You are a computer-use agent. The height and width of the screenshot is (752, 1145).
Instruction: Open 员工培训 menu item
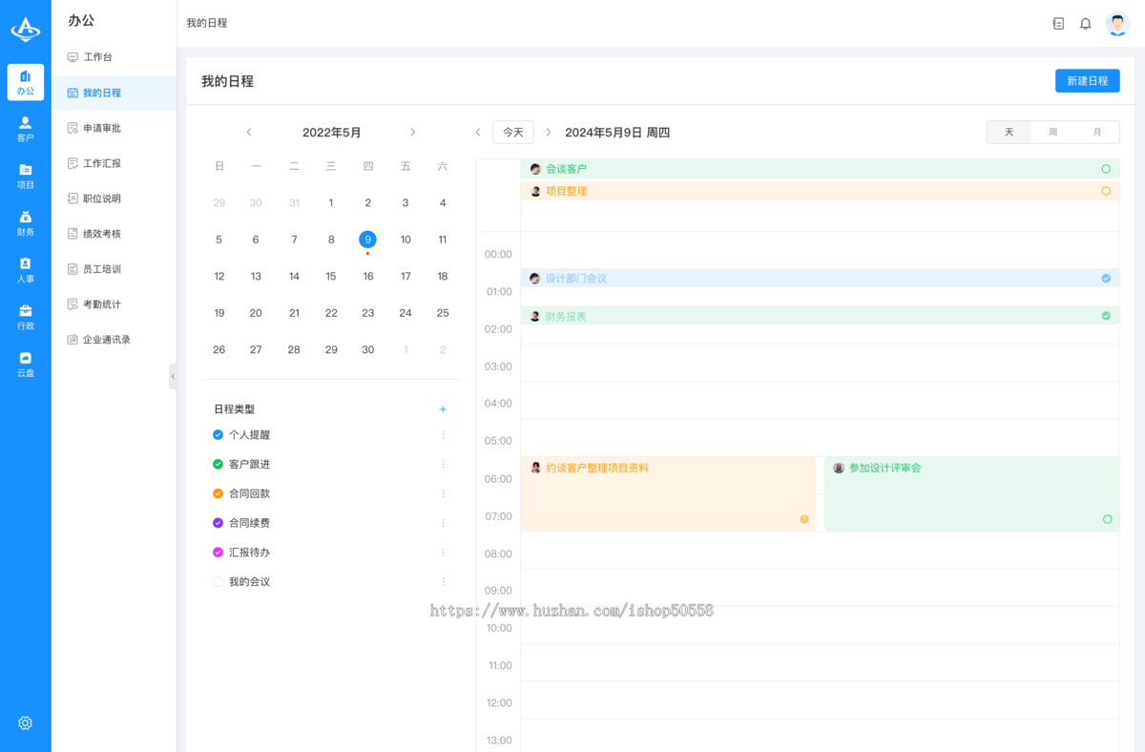pyautogui.click(x=114, y=269)
